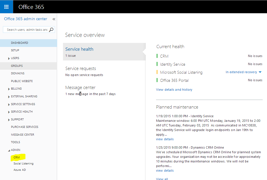
Task: Open Social Listening admin link
Action: pyautogui.click(x=23, y=164)
